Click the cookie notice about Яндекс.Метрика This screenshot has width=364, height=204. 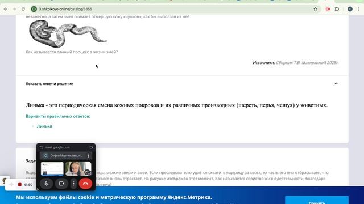114,197
